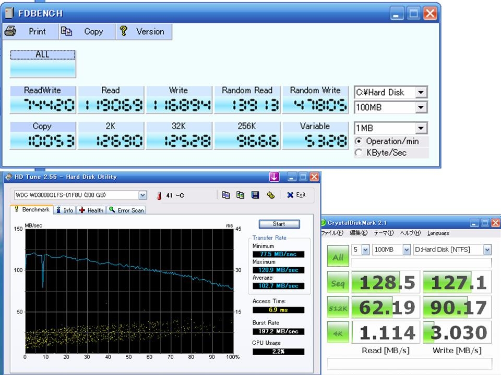Select the KByte/Sec radio button
The image size is (501, 375).
[359, 153]
